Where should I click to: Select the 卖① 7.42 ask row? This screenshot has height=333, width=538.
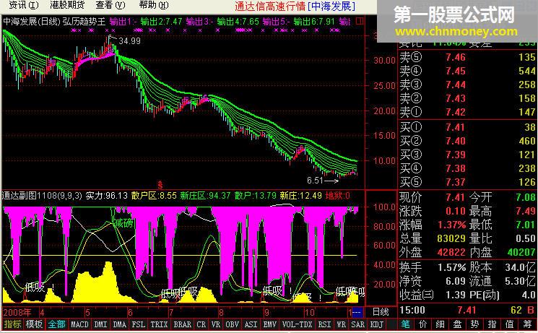point(467,112)
